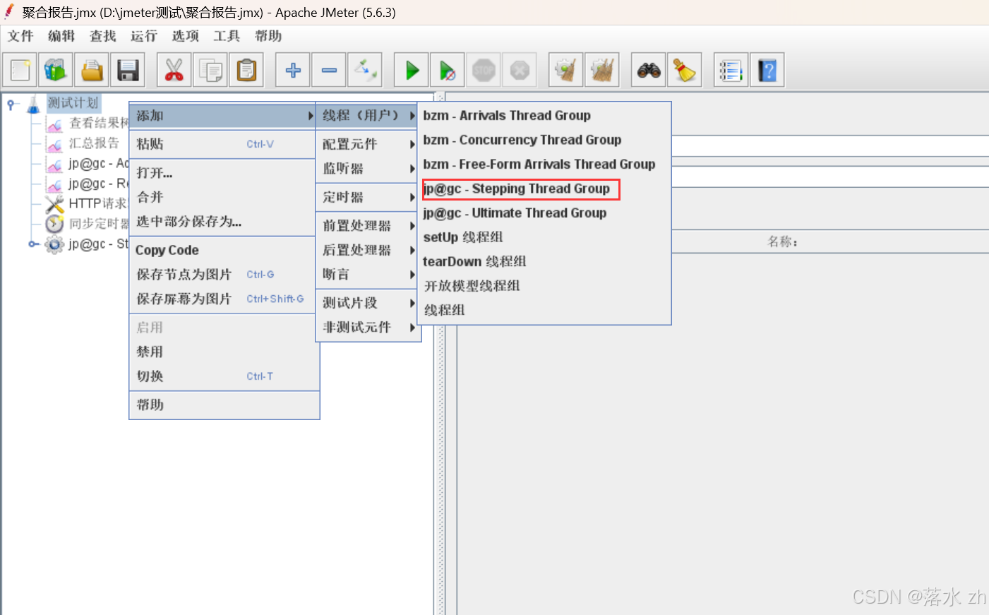The image size is (989, 615).
Task: Add bzm - Concurrency Thread Group
Action: click(x=544, y=140)
